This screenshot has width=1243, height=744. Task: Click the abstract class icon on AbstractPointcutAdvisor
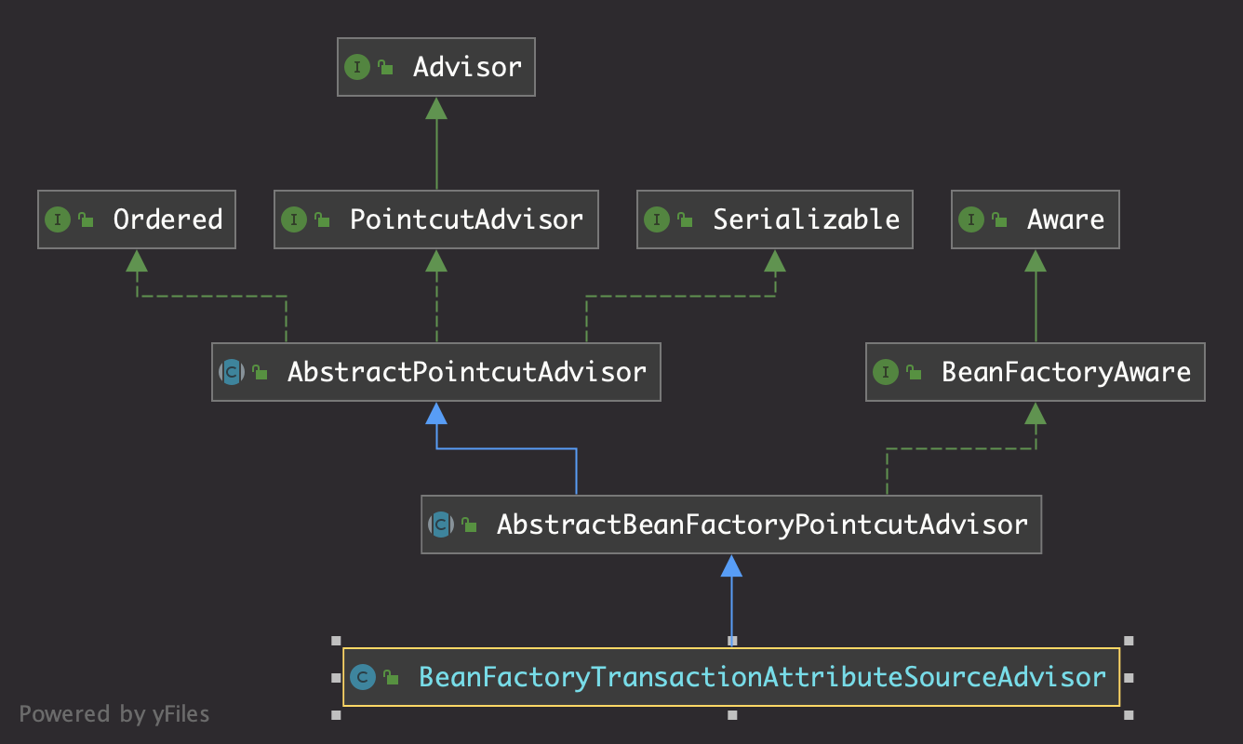point(232,372)
